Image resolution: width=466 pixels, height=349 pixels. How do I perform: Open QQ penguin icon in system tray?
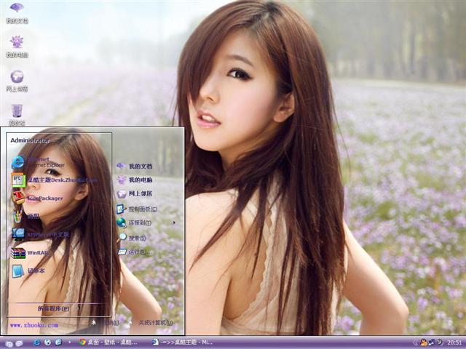coord(424,342)
